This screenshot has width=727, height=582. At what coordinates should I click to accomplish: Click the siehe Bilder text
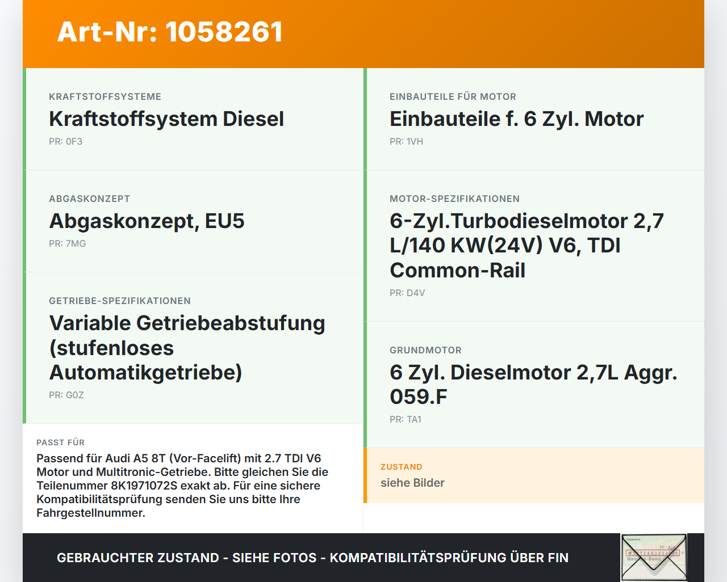click(412, 483)
